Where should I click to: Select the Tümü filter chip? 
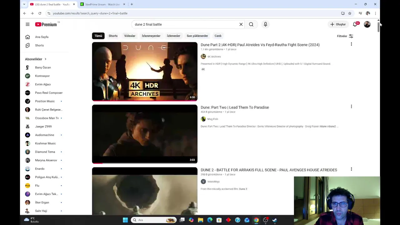[x=98, y=36]
